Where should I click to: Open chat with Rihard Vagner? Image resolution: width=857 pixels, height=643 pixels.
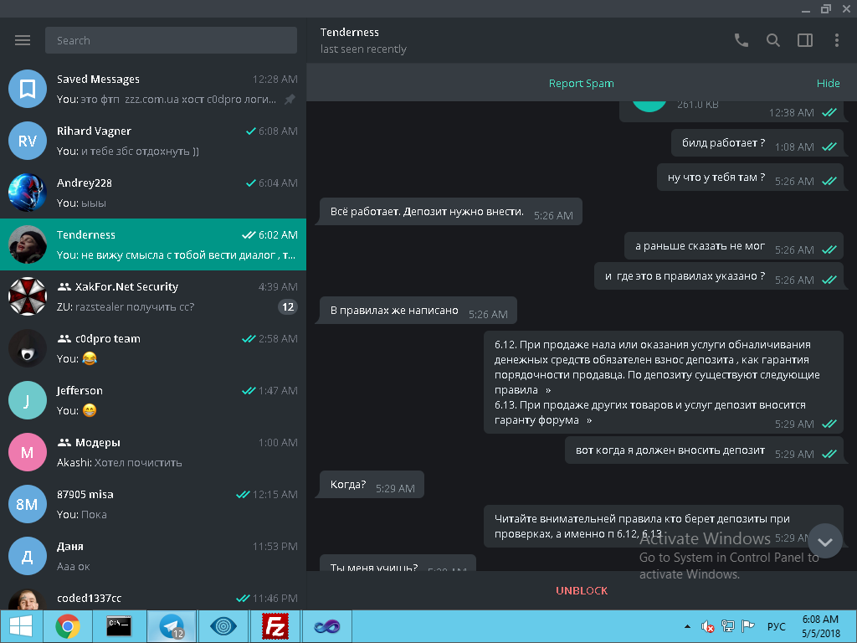click(153, 141)
